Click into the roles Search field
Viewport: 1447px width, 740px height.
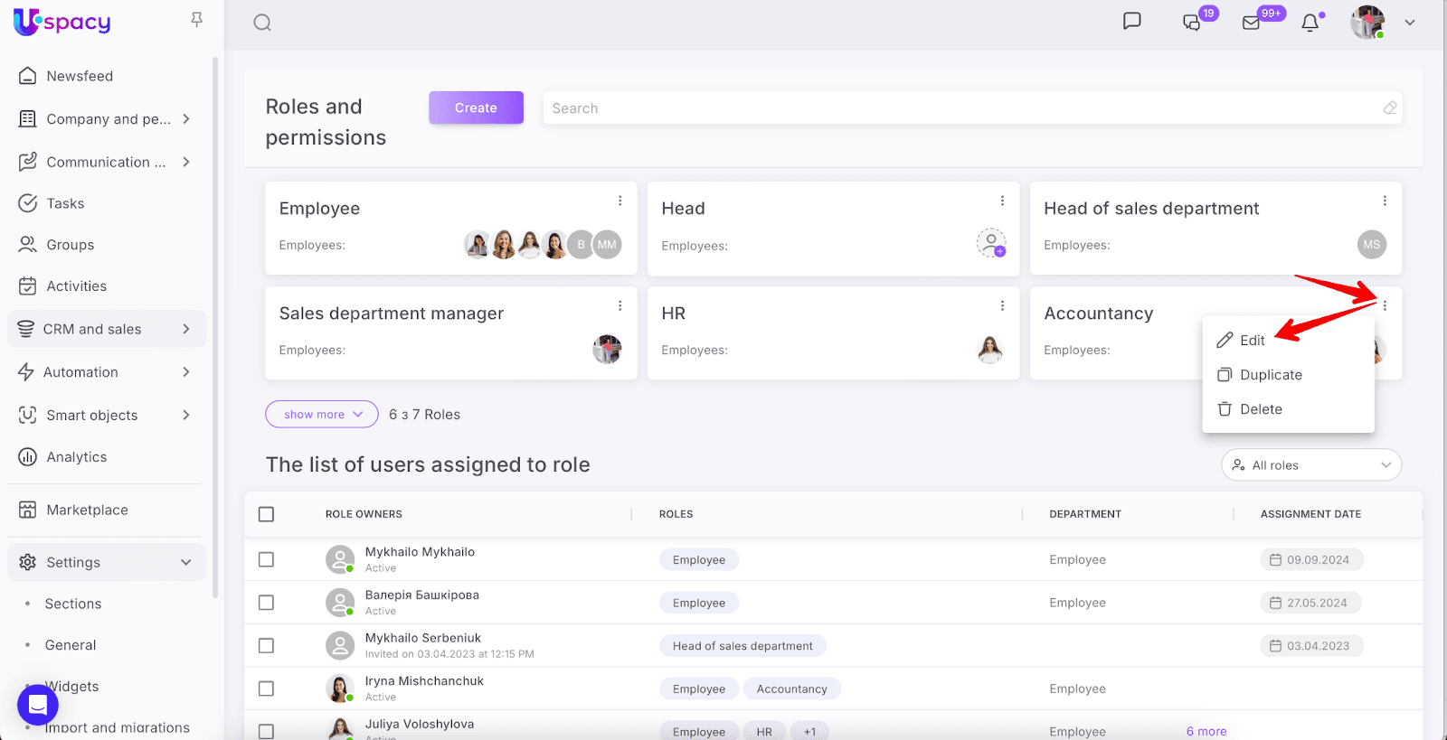[959, 108]
